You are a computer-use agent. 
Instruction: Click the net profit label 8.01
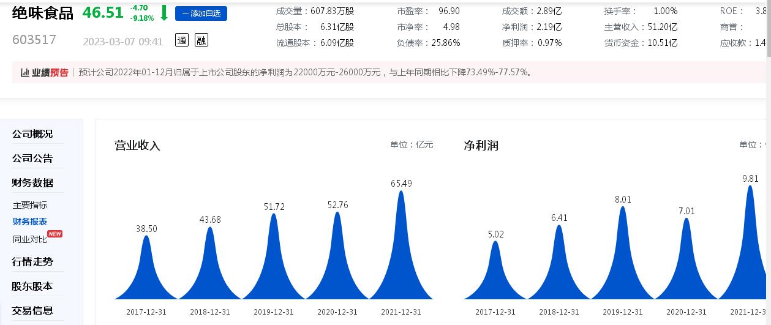tap(623, 200)
